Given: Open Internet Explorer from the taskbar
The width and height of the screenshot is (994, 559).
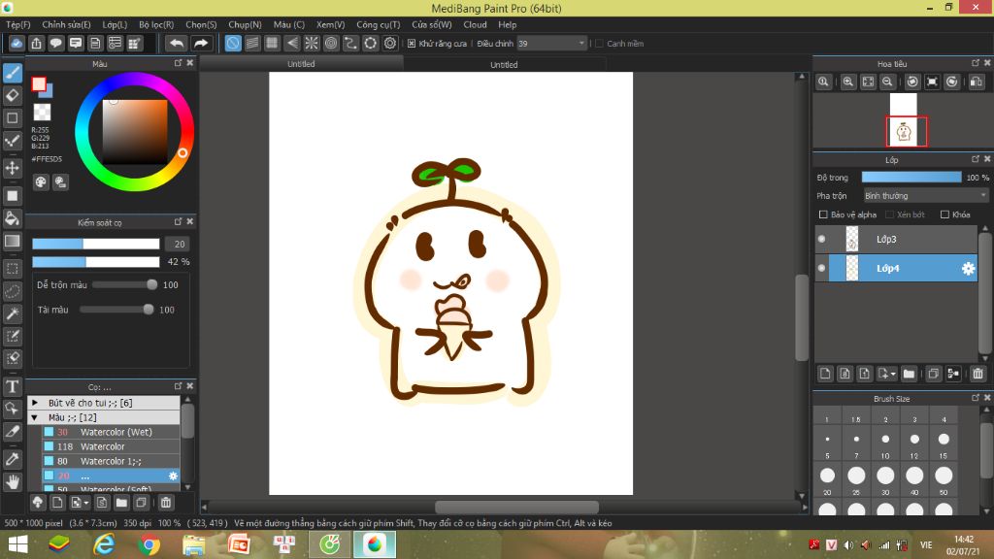Looking at the screenshot, I should click(x=105, y=544).
